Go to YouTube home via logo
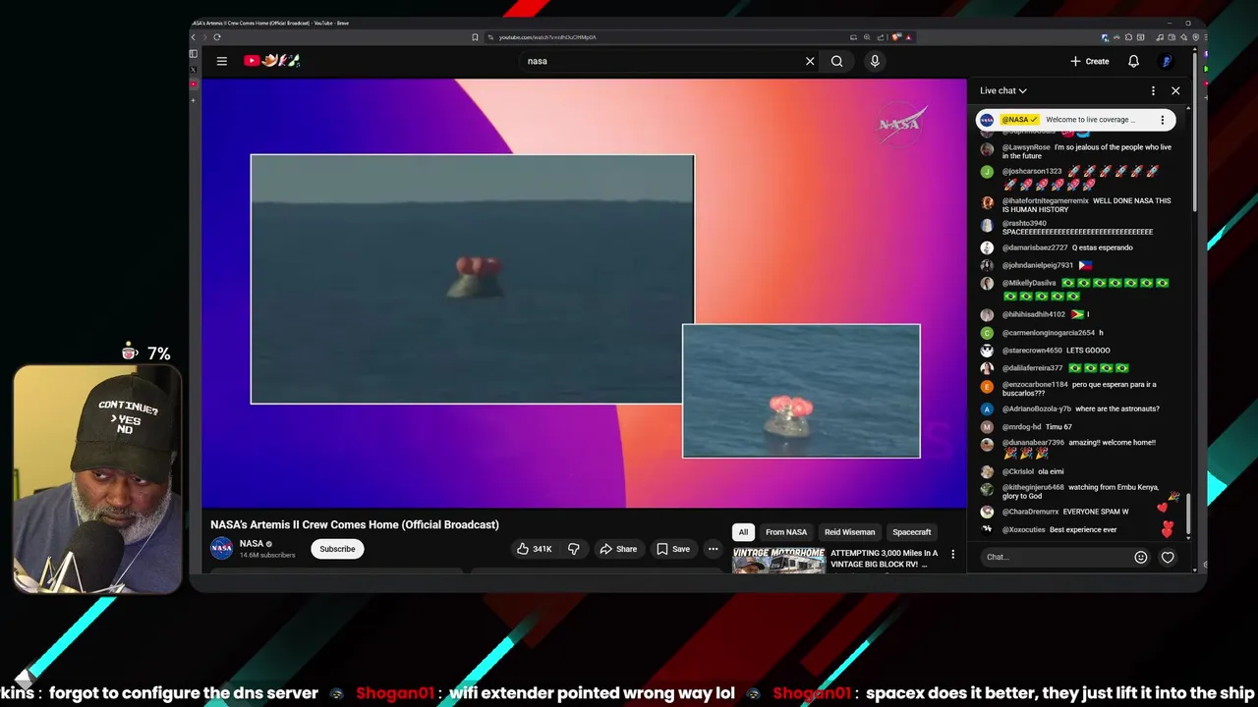 click(x=272, y=61)
